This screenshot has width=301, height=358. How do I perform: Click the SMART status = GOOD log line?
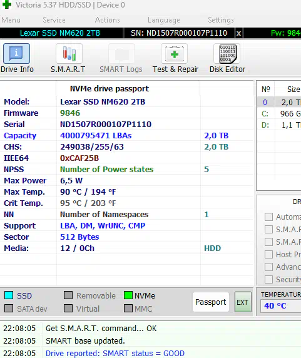point(115,353)
